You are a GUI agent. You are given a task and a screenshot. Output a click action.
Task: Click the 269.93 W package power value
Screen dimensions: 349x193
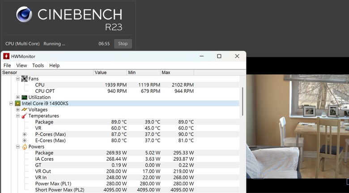115,153
